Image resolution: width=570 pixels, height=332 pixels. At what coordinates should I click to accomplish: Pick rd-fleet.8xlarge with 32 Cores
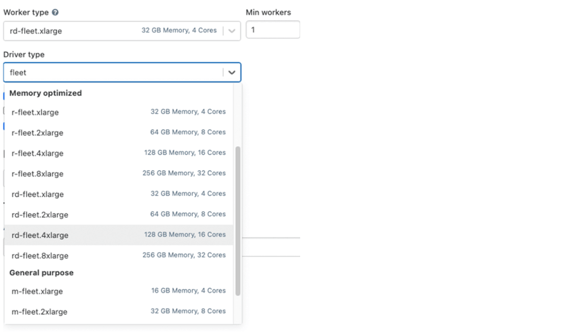point(119,255)
